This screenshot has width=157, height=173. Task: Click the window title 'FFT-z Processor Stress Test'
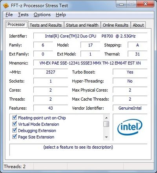(39, 6)
